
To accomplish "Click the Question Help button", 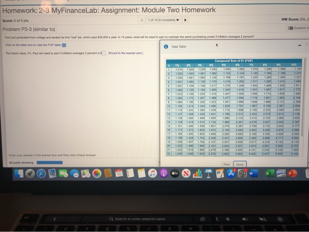I will 298,28.
